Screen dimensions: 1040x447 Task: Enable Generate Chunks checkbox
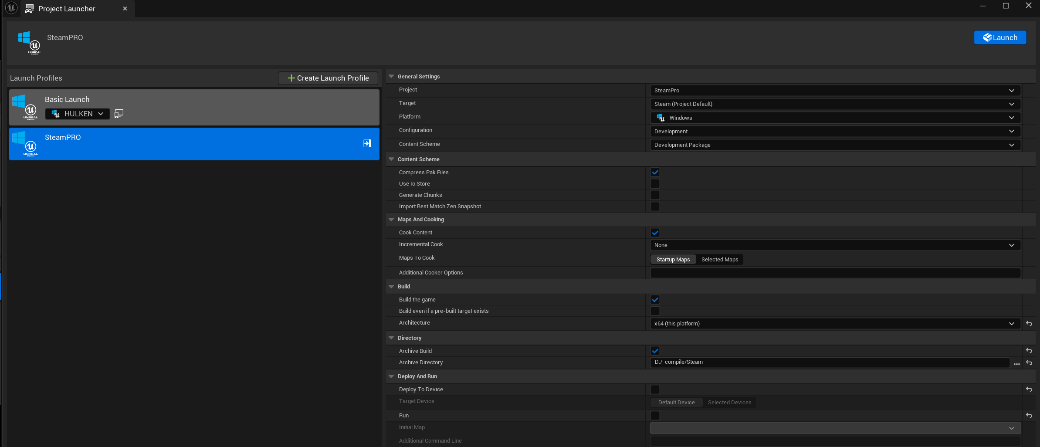click(655, 195)
